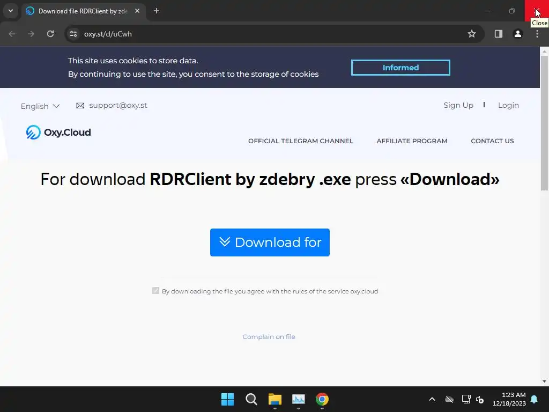Viewport: 549px width, 412px height.
Task: Open the Chrome profile menu
Action: pyautogui.click(x=518, y=34)
